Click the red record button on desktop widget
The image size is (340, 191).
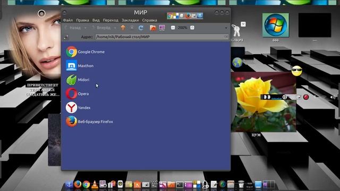[x=306, y=97]
